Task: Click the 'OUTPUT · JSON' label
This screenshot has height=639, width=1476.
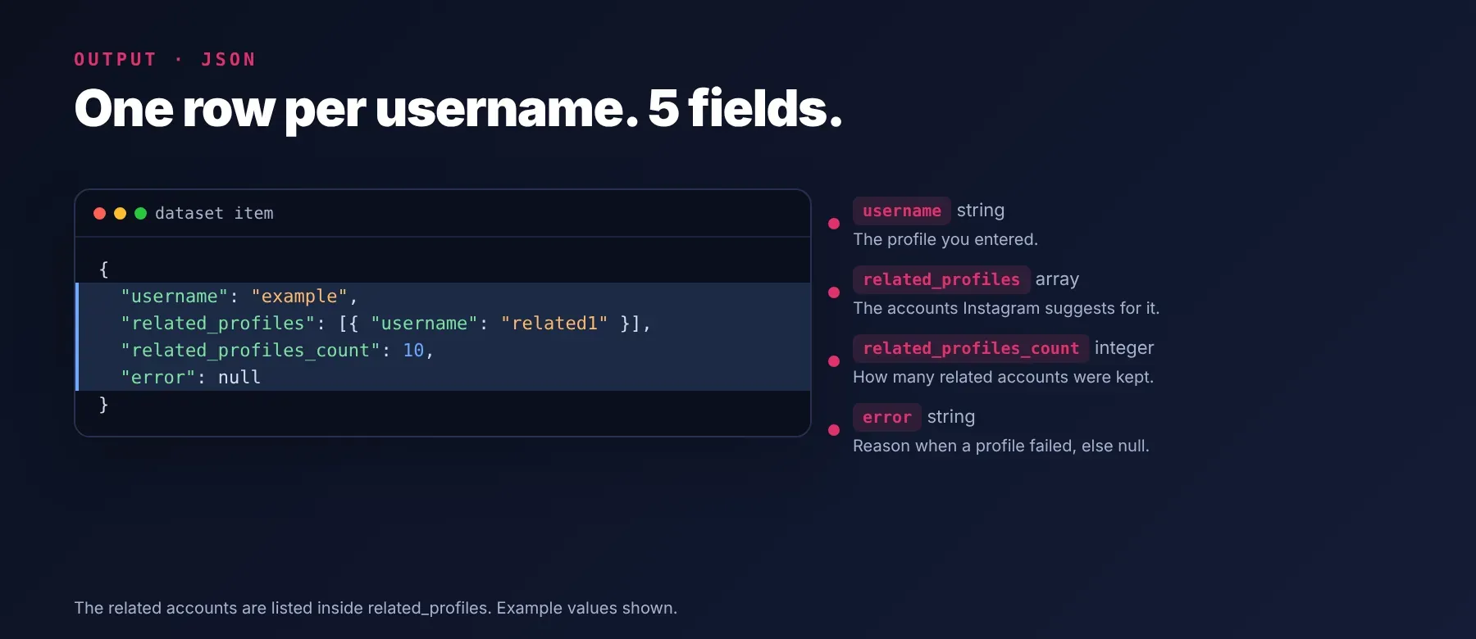Action: coord(165,60)
